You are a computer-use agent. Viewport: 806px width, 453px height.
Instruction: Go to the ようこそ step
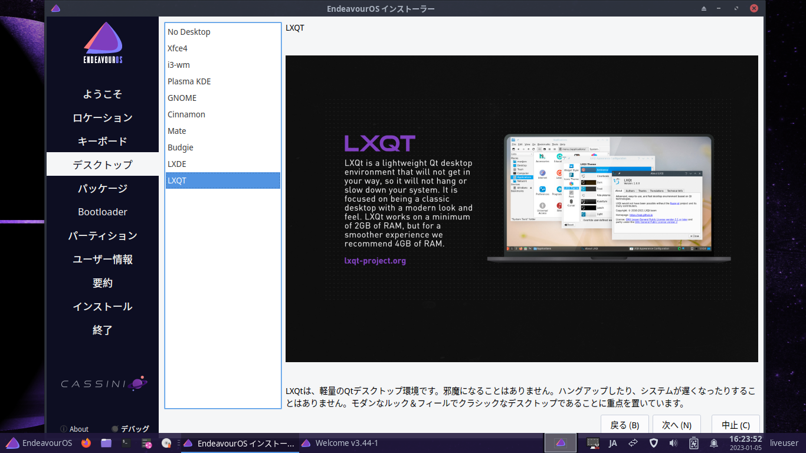click(103, 94)
